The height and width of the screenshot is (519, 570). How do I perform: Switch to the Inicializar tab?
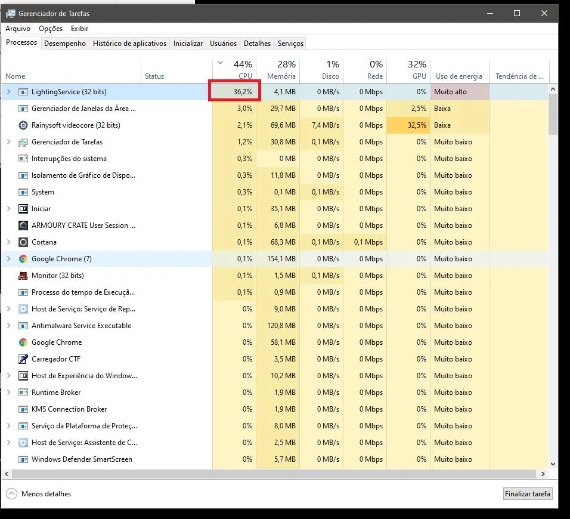click(188, 44)
